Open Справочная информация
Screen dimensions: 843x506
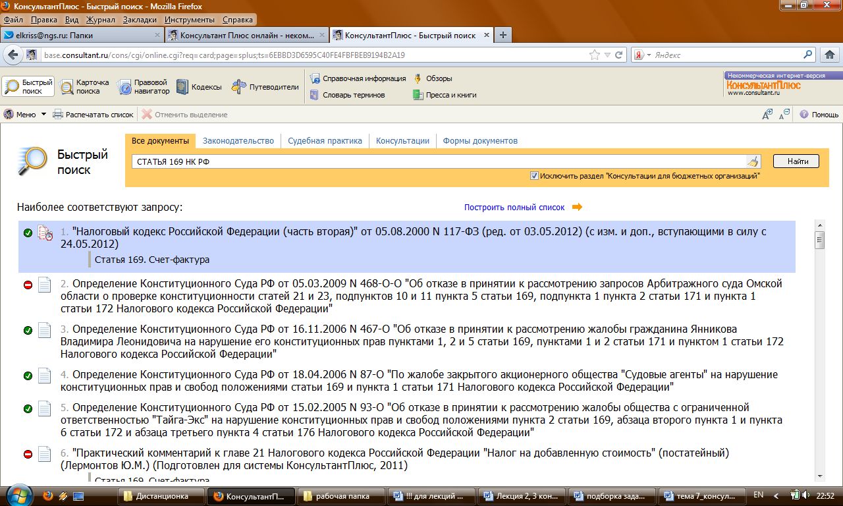click(x=358, y=78)
